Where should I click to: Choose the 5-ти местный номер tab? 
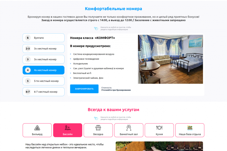pos(44,81)
